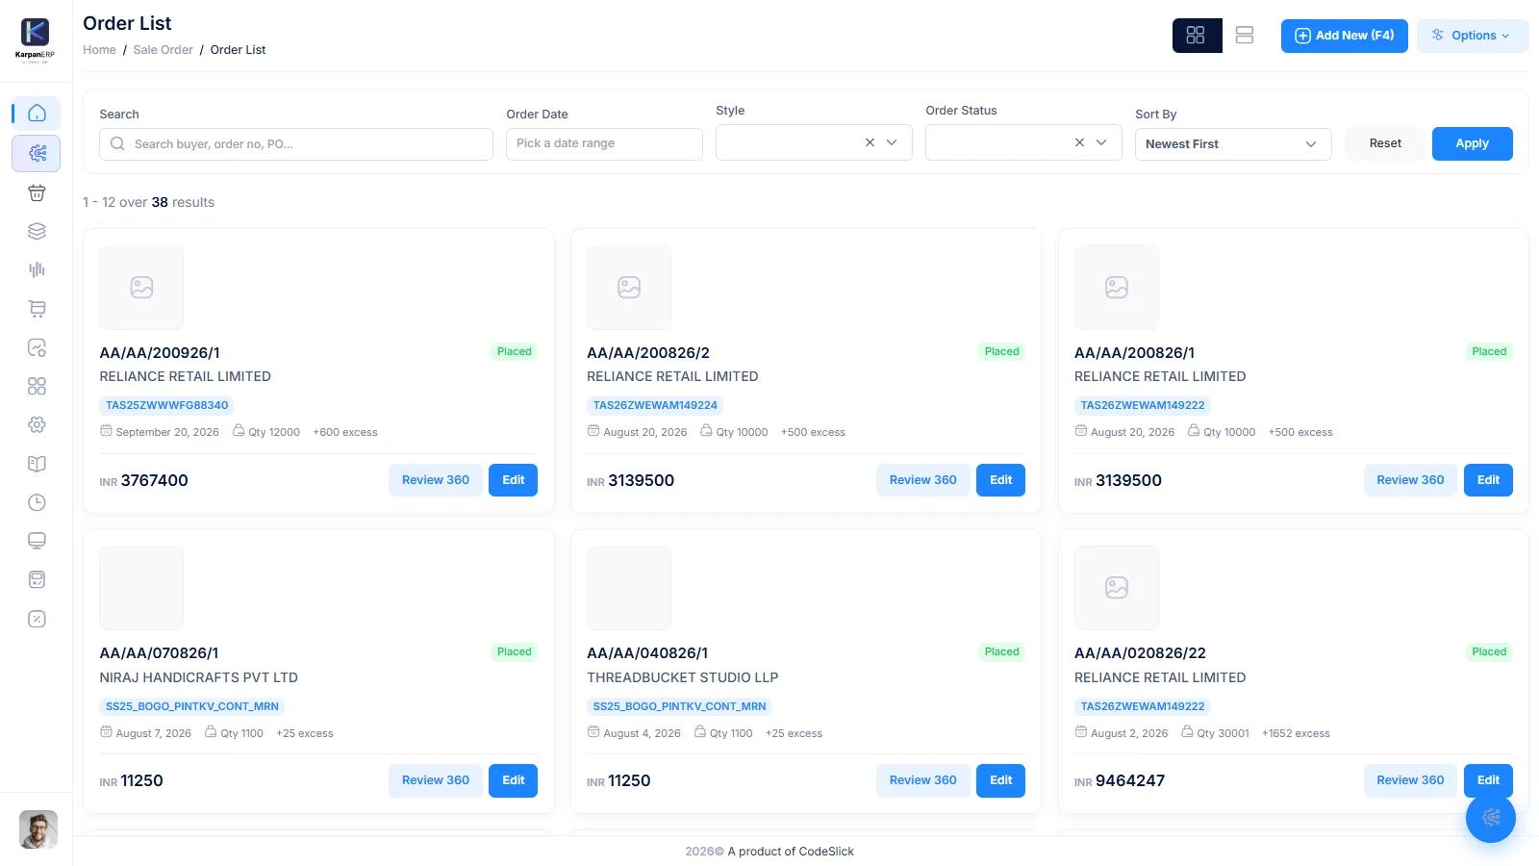Click the shopping basket sidebar icon

click(x=37, y=192)
